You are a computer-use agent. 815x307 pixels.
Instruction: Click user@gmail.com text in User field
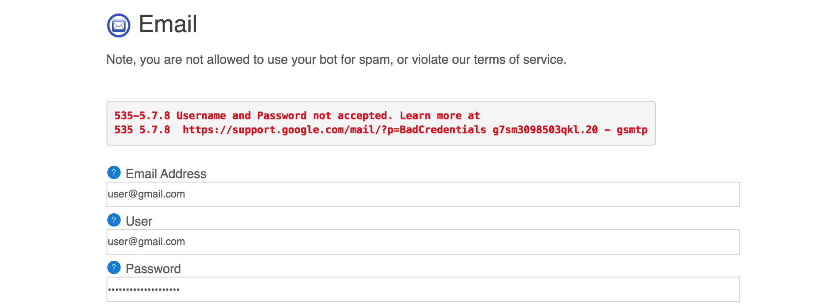[x=147, y=242]
